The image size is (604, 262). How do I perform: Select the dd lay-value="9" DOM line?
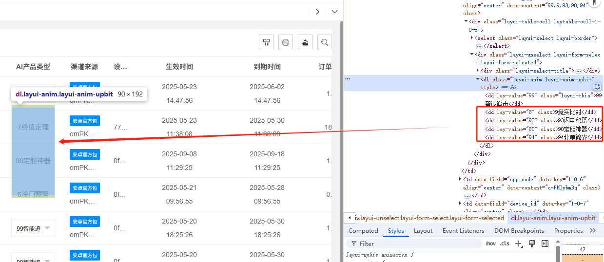[x=541, y=112]
